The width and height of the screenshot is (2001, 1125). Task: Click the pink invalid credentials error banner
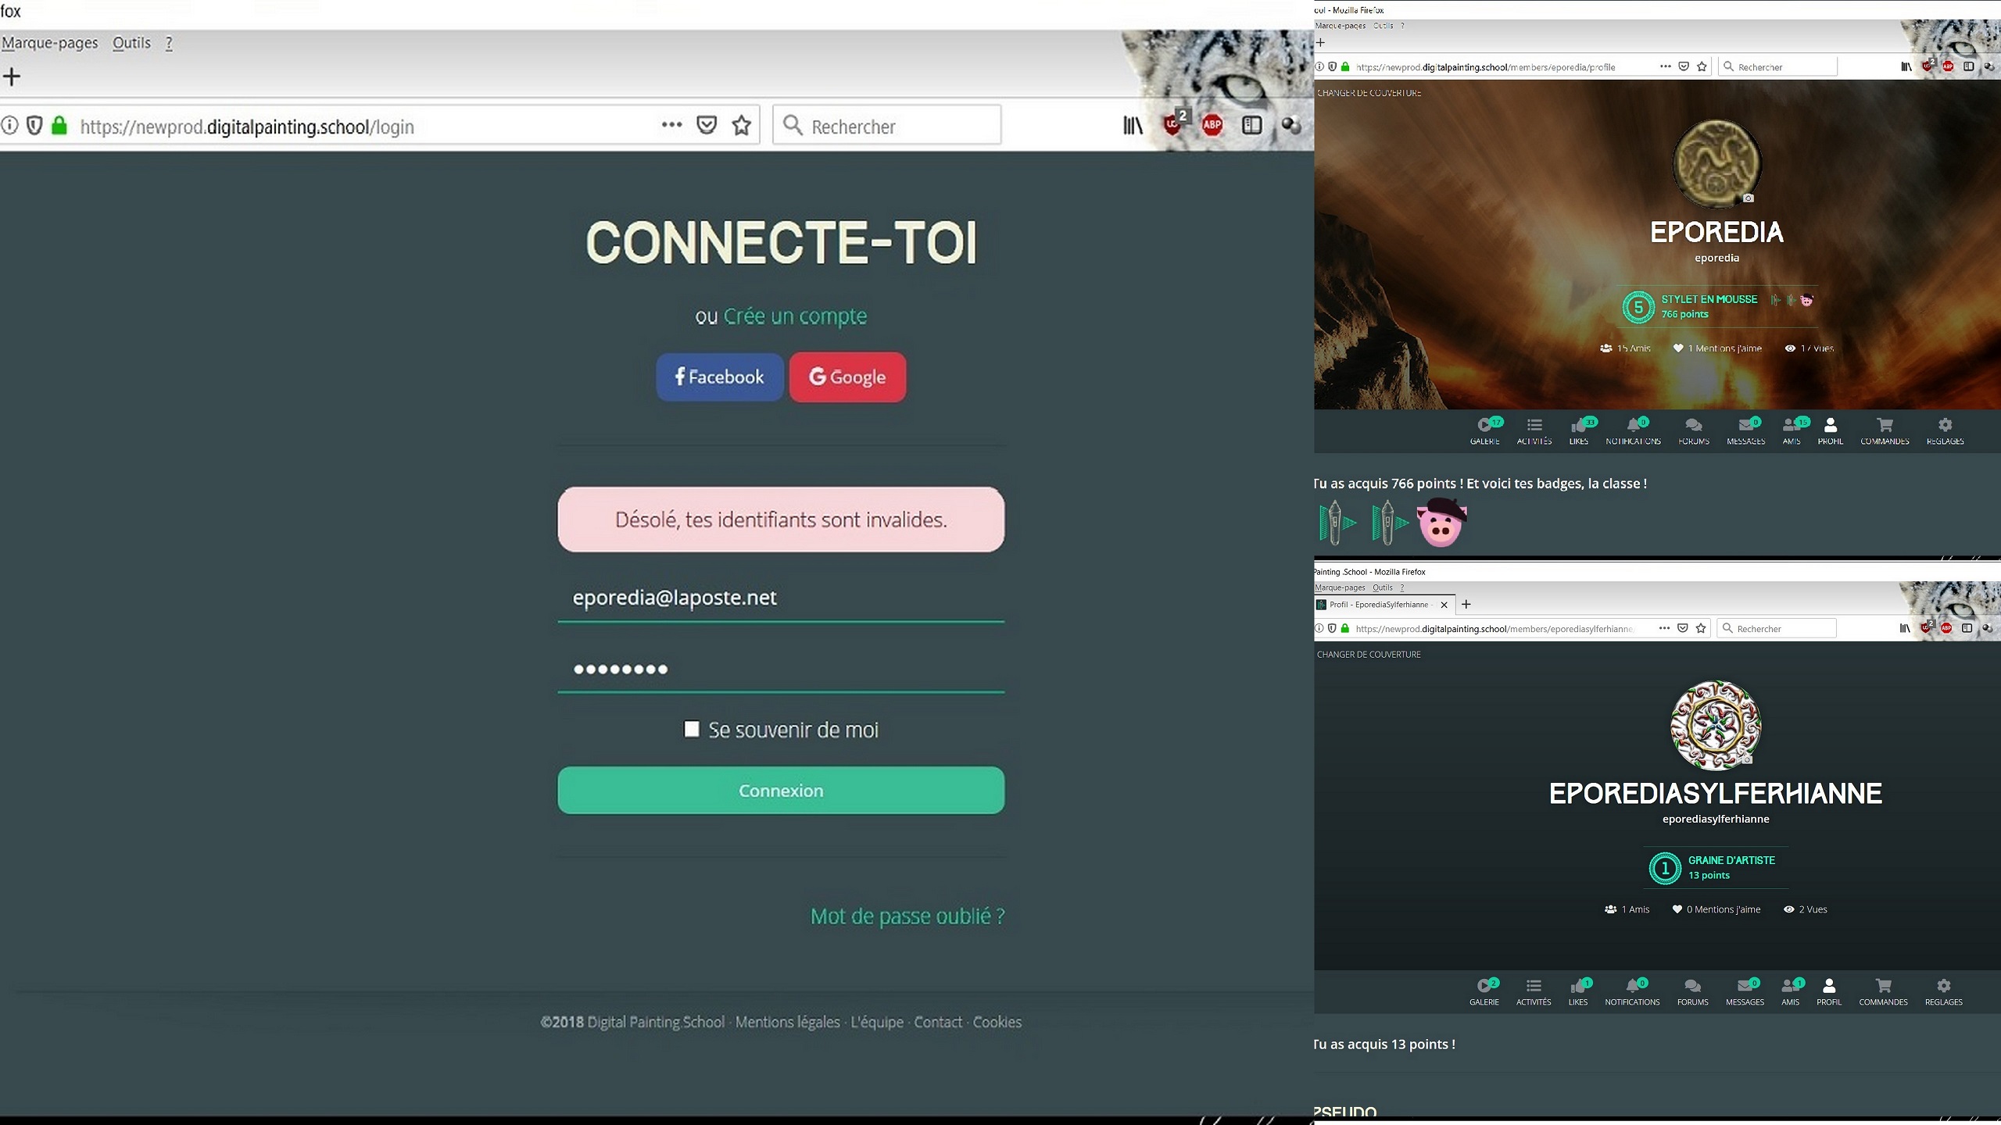click(x=780, y=519)
